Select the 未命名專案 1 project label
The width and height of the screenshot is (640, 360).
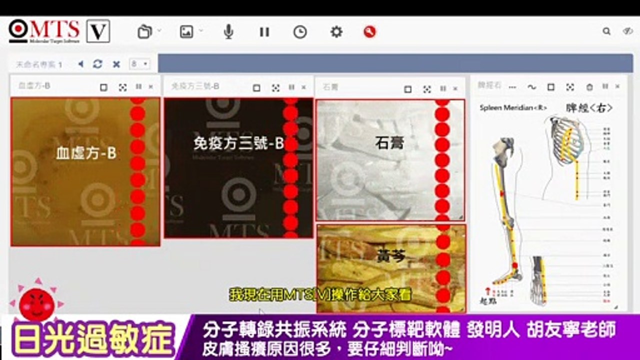coord(39,64)
